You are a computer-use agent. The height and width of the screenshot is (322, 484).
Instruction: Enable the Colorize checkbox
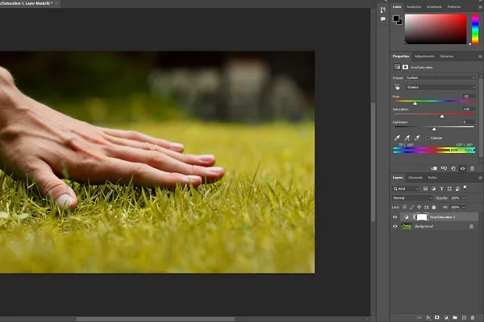point(427,138)
